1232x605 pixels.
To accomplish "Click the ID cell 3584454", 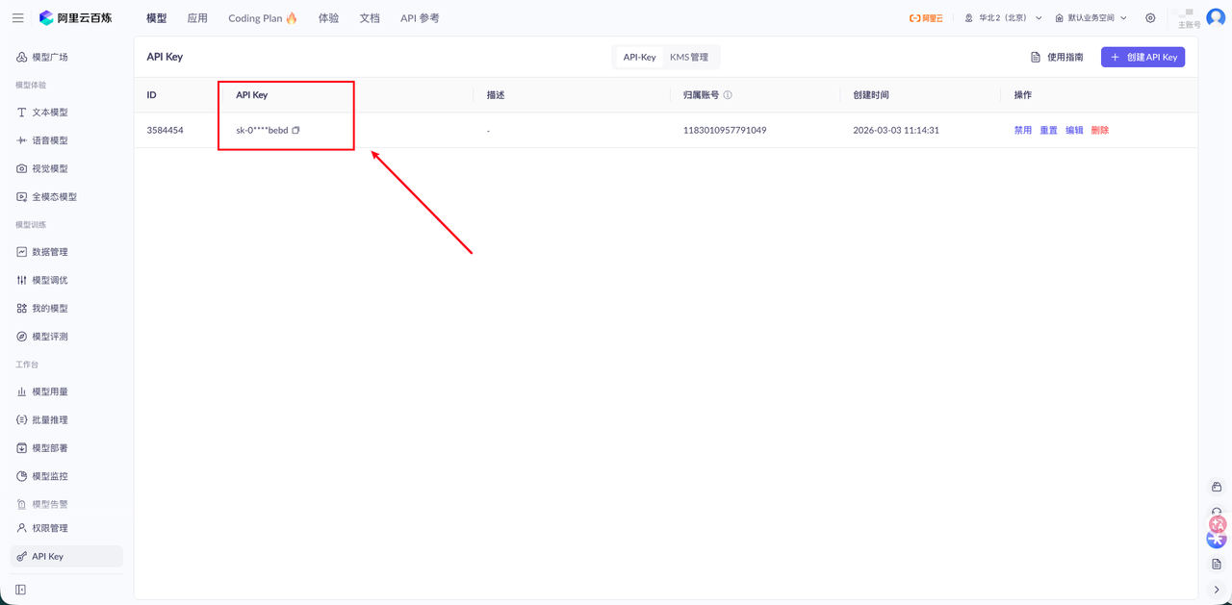I will point(165,130).
